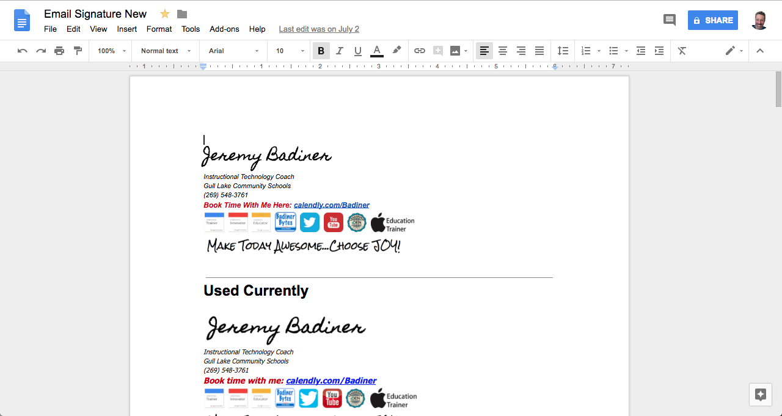Increase paragraph indent

[659, 51]
